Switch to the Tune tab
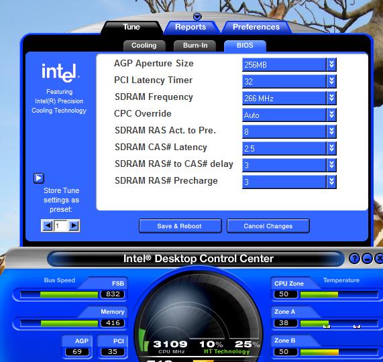383x362 pixels. pos(131,27)
